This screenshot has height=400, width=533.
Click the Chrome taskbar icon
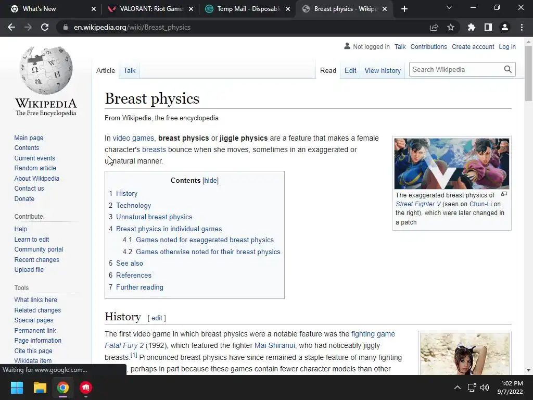pos(63,387)
